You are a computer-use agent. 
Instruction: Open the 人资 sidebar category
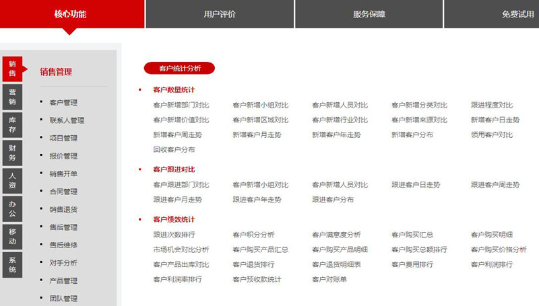[x=12, y=180]
